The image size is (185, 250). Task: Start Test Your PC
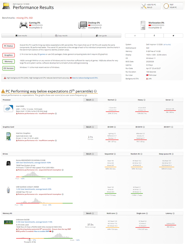[173, 6]
